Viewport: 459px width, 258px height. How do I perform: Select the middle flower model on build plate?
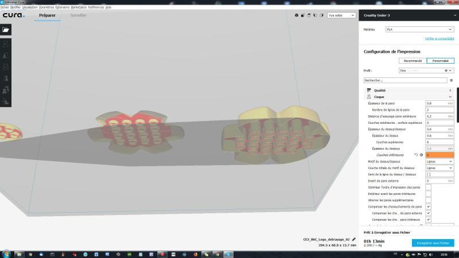pos(135,132)
